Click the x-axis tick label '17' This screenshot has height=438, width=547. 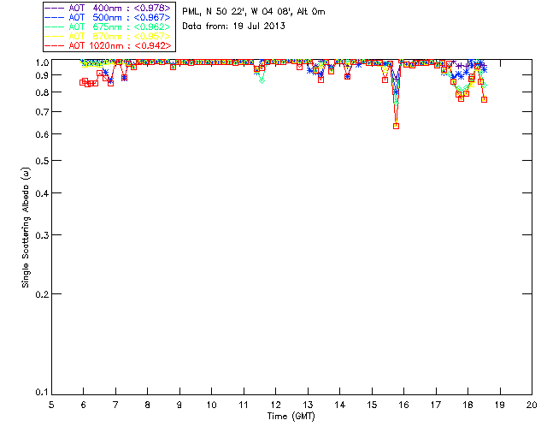pyautogui.click(x=436, y=405)
